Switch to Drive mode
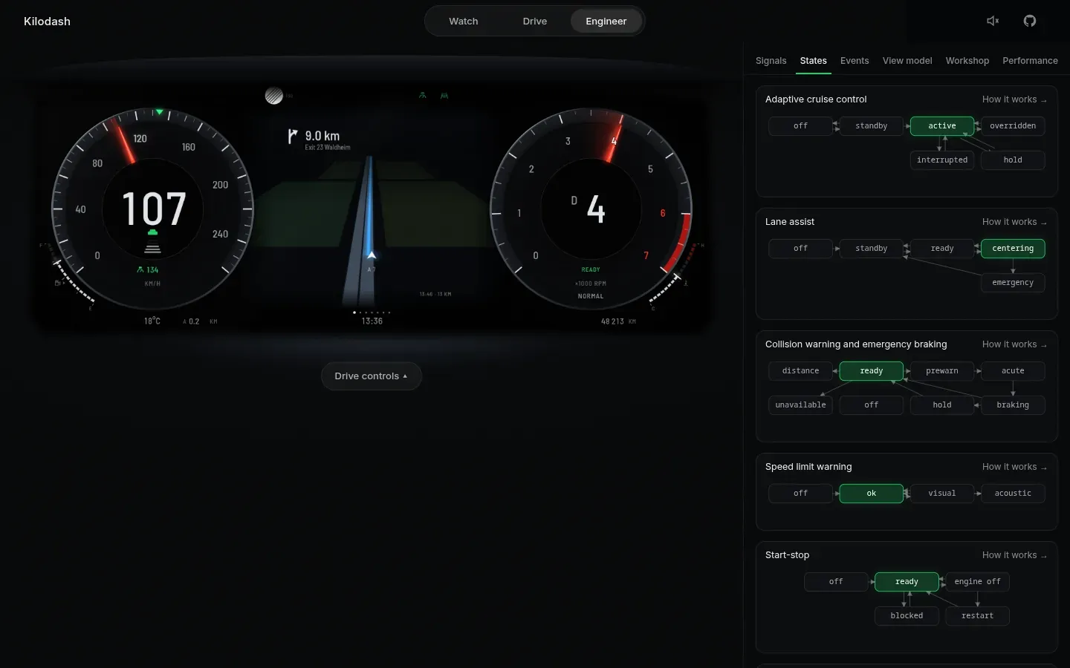Viewport: 1070px width, 668px height. (535, 21)
